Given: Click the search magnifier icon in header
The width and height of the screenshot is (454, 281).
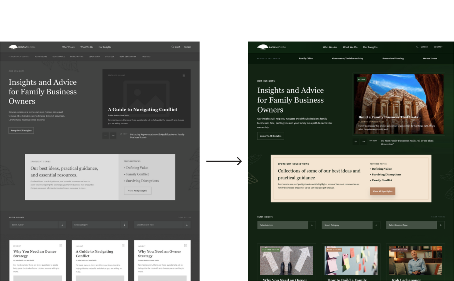Looking at the screenshot, I should click(417, 47).
